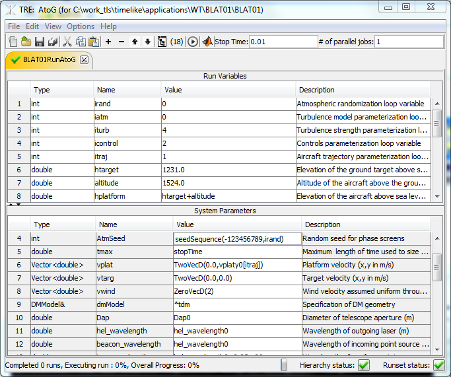Click Name column header in Run Variables

pos(127,90)
